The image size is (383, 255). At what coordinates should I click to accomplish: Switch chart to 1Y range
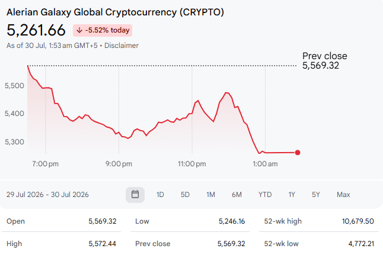(x=292, y=195)
